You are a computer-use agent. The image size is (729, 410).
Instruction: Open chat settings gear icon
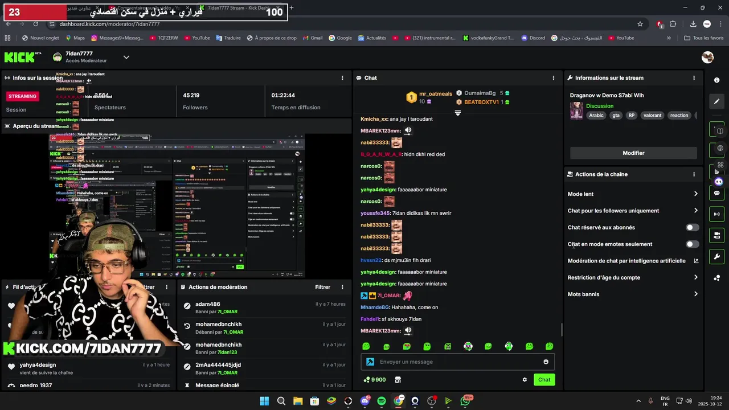point(525,380)
